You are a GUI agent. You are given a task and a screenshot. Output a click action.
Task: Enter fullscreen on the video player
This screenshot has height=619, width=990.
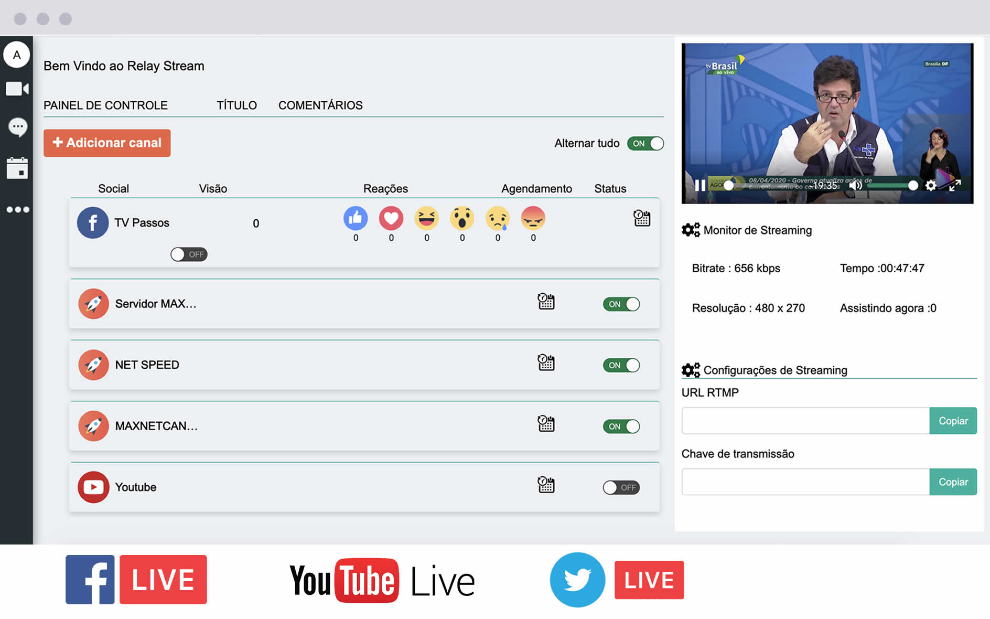point(955,185)
